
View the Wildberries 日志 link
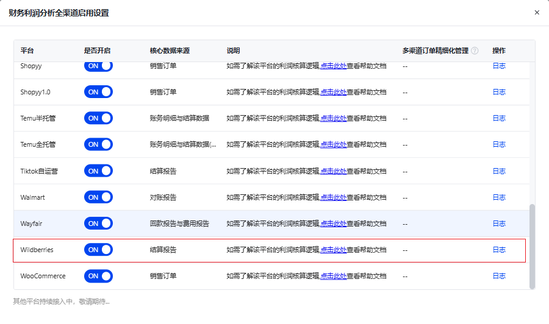[x=499, y=250]
